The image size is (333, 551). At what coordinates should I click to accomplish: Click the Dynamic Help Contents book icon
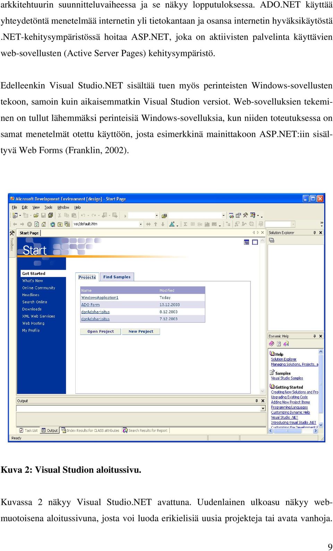(272, 344)
